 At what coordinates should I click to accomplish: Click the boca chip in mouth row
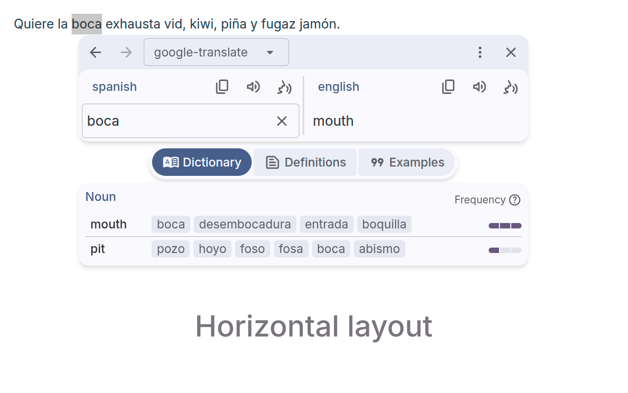pos(171,225)
